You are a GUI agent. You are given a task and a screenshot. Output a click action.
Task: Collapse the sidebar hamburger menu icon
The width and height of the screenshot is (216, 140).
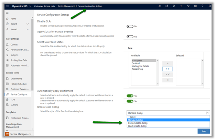click(x=7, y=13)
